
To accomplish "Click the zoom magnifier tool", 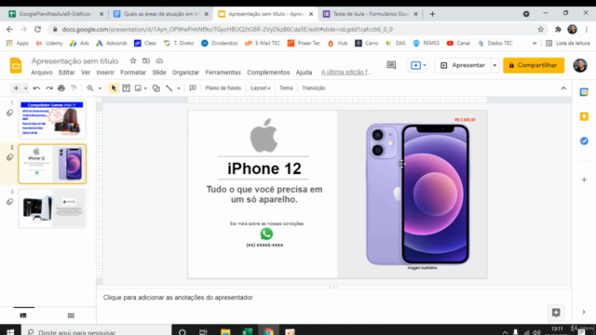I will [90, 88].
